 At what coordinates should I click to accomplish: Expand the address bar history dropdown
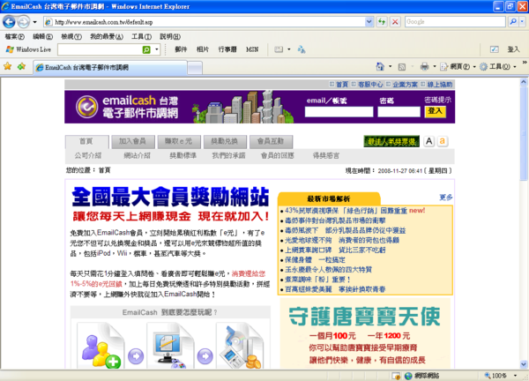369,22
